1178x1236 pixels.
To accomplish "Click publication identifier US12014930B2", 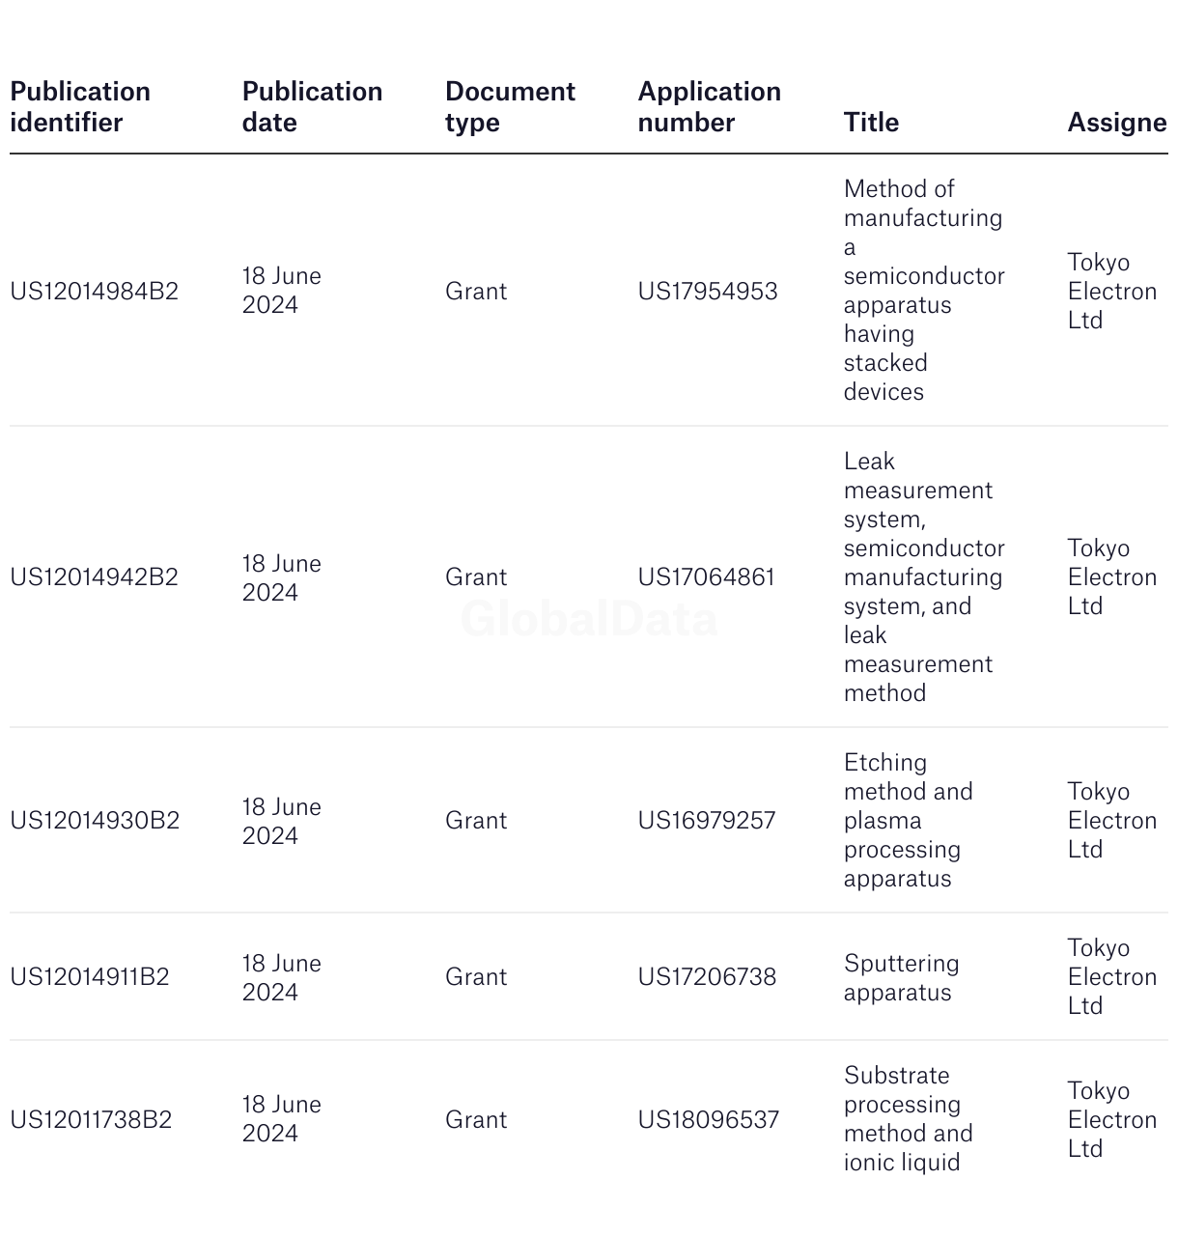I will [95, 820].
